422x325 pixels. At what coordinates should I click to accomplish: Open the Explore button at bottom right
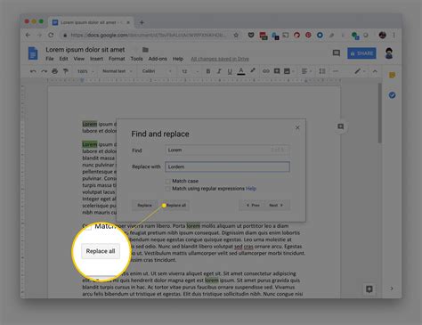click(x=369, y=288)
